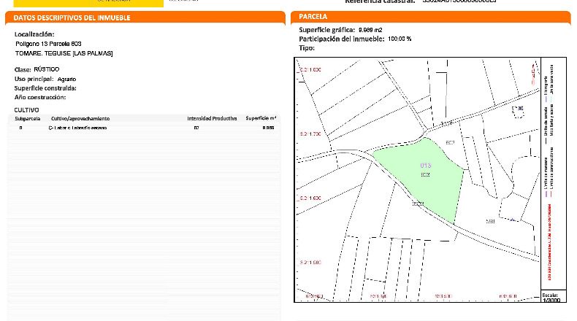The height and width of the screenshot is (321, 577).
Task: Click the 'Cultivo/aprovechamiento' column header
Action: [x=80, y=118]
